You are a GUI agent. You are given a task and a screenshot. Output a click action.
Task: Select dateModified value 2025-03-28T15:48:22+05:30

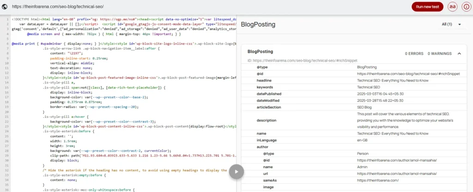[x=380, y=101]
